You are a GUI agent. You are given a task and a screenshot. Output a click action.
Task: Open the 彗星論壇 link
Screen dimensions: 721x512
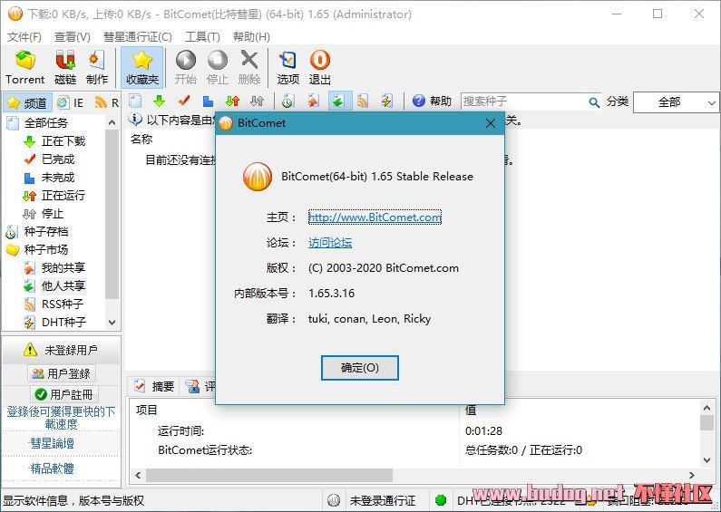52,443
